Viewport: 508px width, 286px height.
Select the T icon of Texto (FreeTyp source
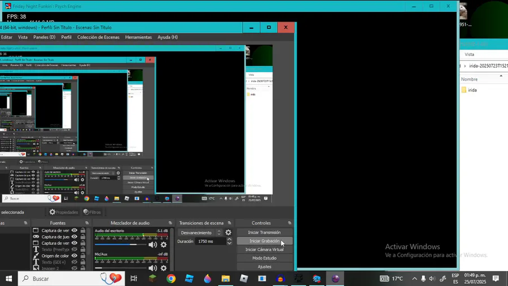[x=36, y=249]
